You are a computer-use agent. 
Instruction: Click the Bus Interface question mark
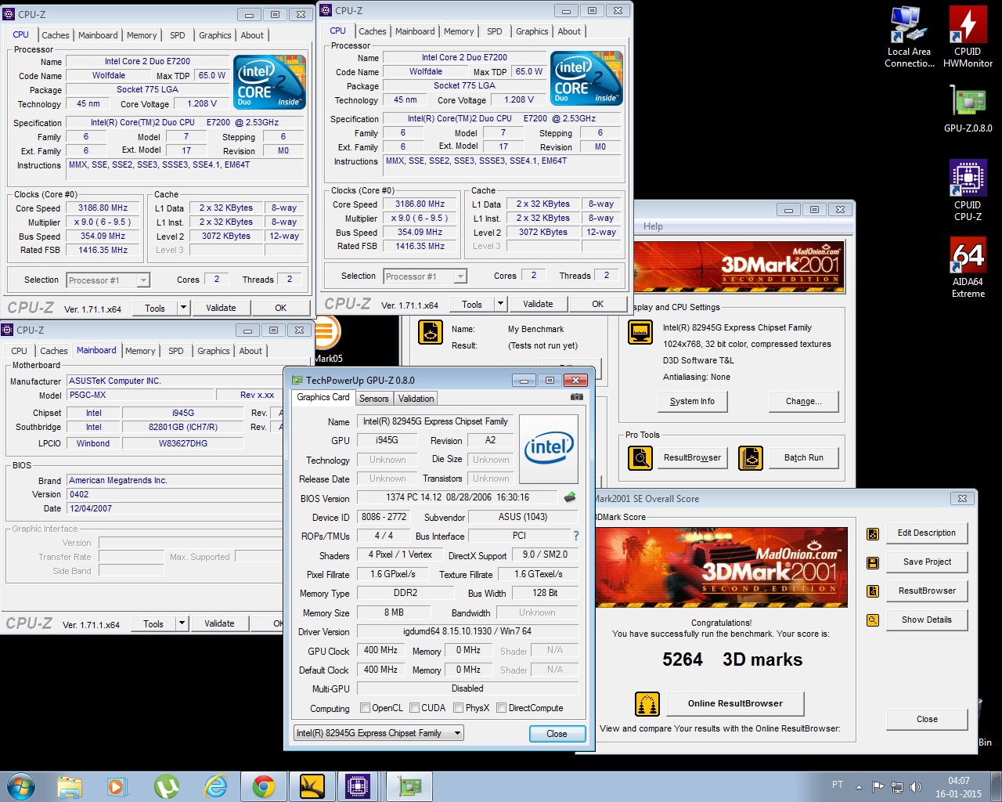coord(576,536)
